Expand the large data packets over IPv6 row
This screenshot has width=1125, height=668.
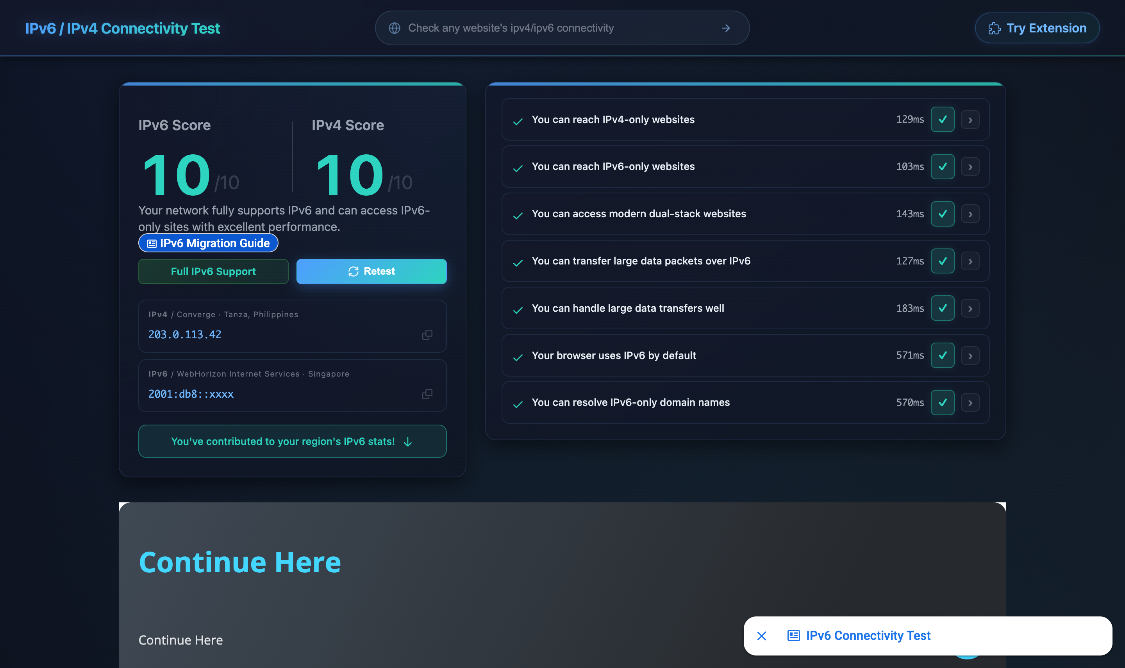[x=970, y=261]
